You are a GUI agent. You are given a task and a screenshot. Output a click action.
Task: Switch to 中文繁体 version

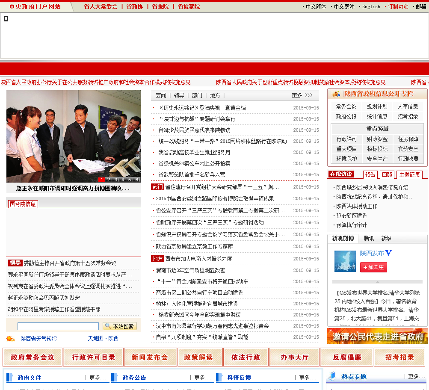344,6
